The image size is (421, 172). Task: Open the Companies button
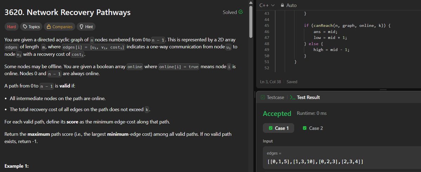click(60, 27)
